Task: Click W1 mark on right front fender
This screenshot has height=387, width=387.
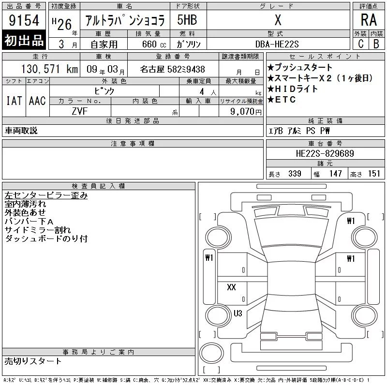Action: pyautogui.click(x=351, y=221)
